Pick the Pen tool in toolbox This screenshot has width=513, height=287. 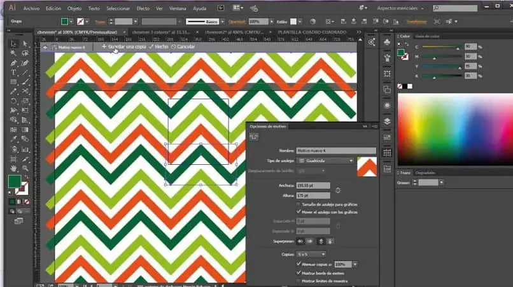tap(13, 63)
